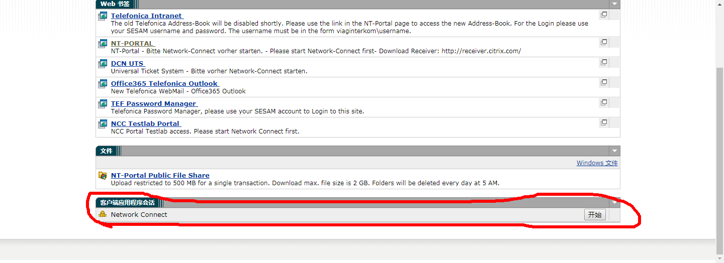This screenshot has height=263, width=724.
Task: Open the NT-PORTAL link
Action: (132, 43)
